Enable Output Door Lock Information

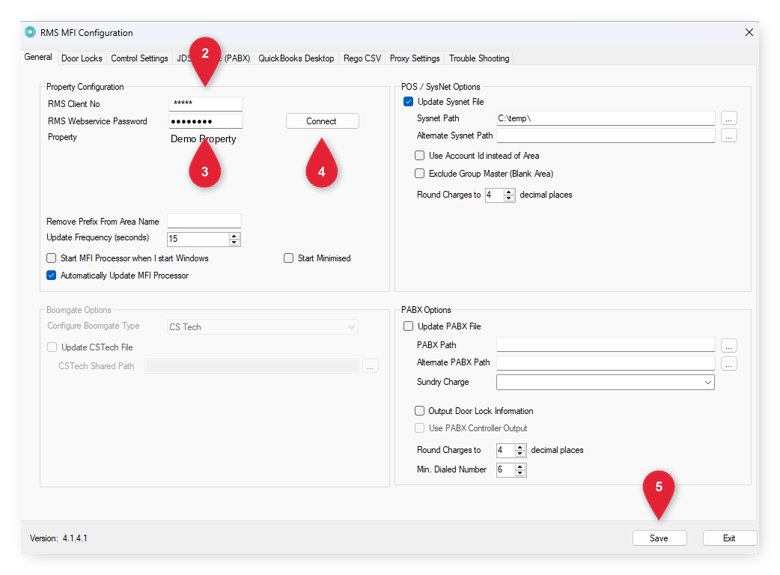pyautogui.click(x=420, y=411)
